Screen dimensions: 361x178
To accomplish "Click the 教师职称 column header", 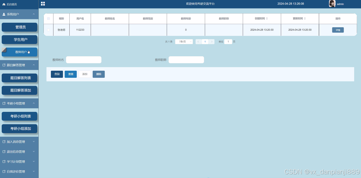I will (224, 18).
